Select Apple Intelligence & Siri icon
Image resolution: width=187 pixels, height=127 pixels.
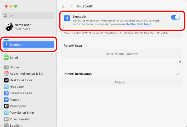(6, 74)
